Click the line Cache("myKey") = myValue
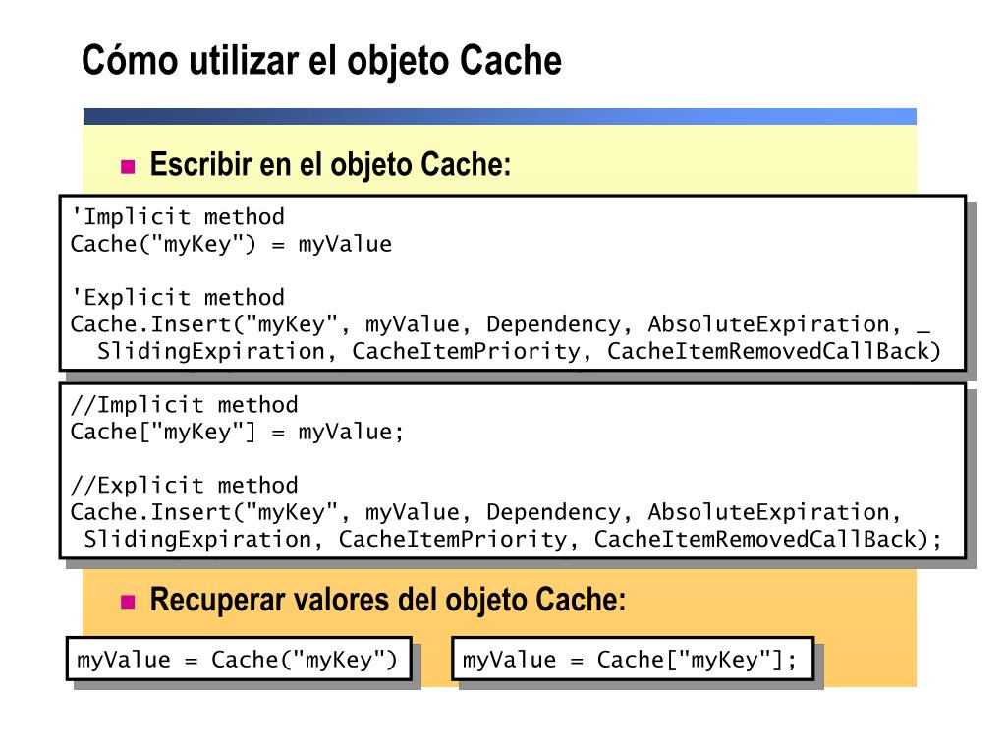This screenshot has width=1006, height=755. point(231,244)
